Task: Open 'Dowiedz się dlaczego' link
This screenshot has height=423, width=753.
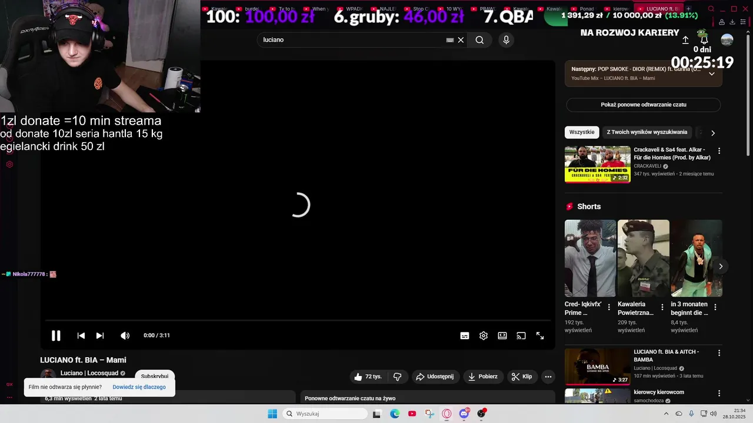Action: tap(139, 387)
